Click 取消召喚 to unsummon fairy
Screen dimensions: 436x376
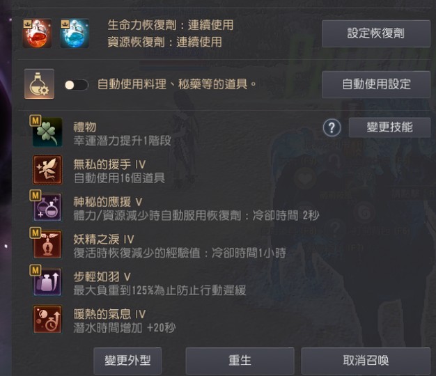click(x=366, y=361)
